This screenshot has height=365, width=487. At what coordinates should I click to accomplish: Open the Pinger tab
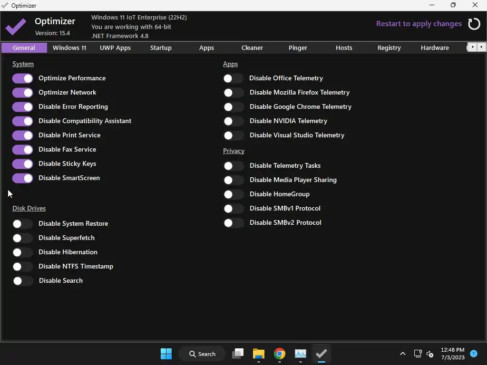click(298, 48)
